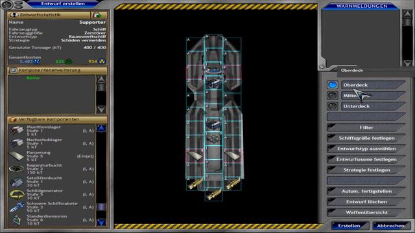Click the green organics cost icon
This screenshot has height=233, width=415.
[69, 61]
